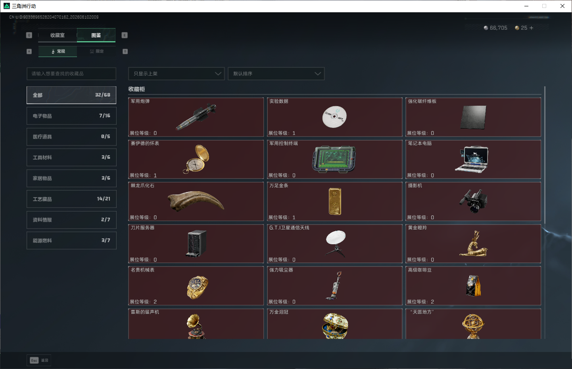
Task: Open the 只显示上架 filter dropdown
Action: click(x=177, y=74)
